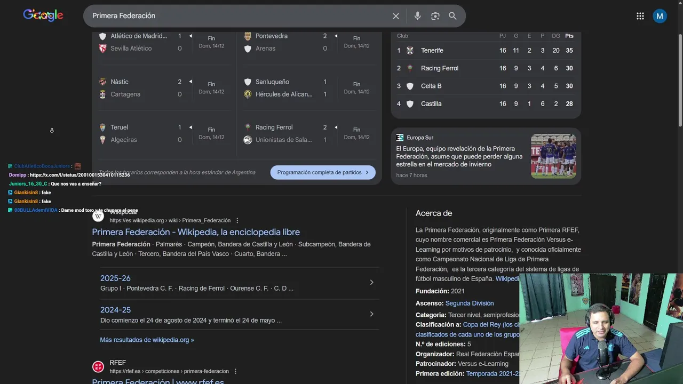Viewport: 683px width, 384px height.
Task: Click the Teruel team crest
Action: click(x=102, y=127)
